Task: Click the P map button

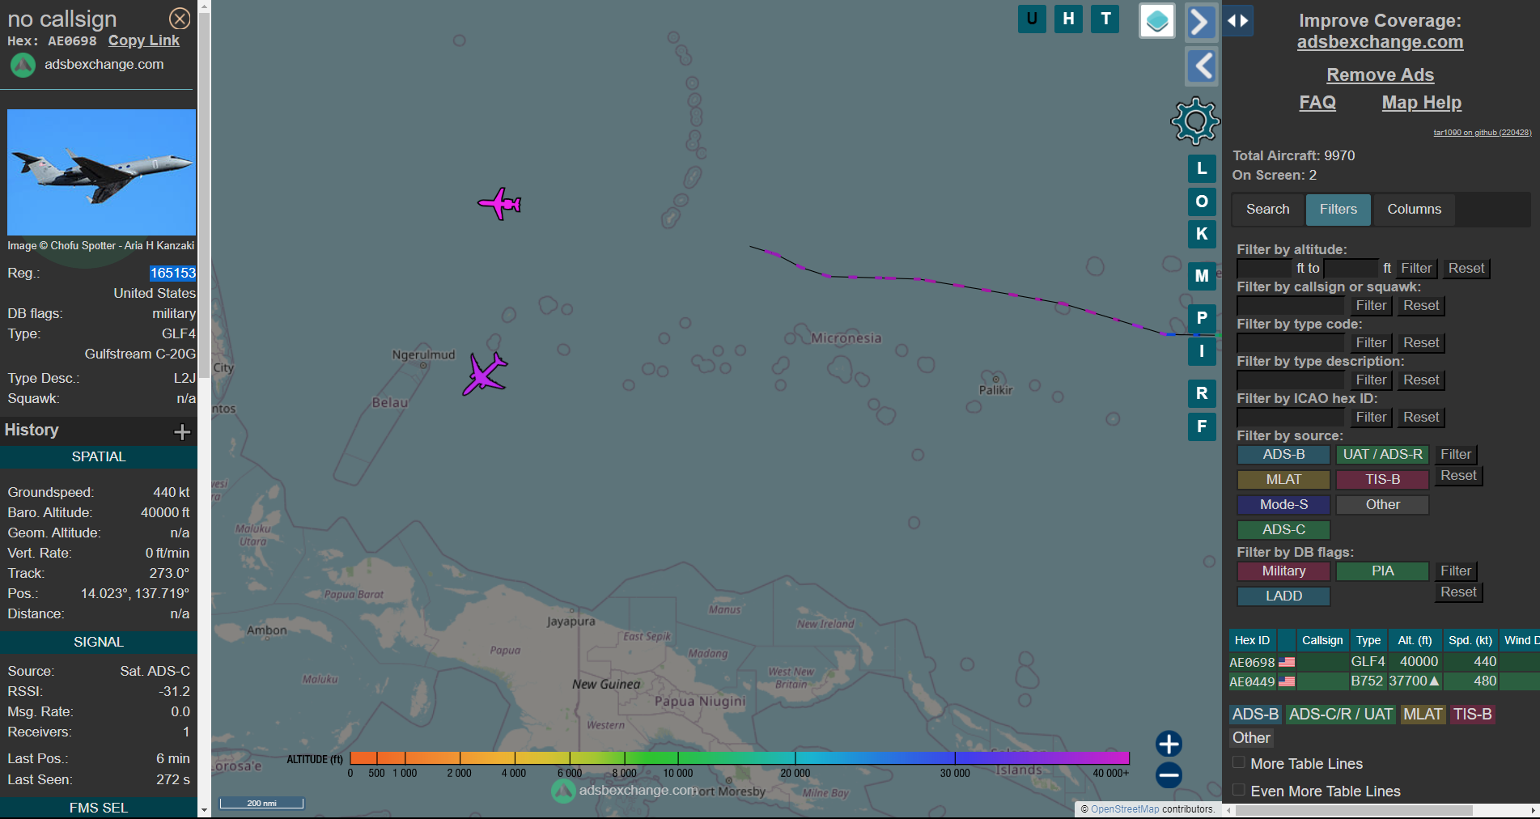Action: point(1202,318)
